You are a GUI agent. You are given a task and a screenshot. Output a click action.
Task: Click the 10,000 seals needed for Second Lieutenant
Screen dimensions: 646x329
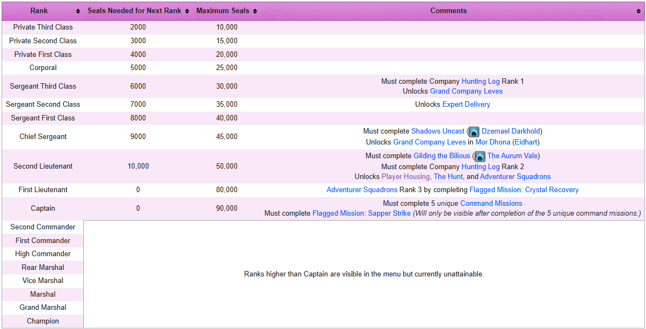138,166
